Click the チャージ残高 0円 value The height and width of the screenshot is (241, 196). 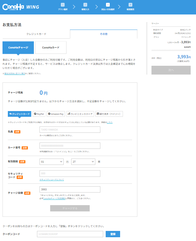click(x=44, y=93)
